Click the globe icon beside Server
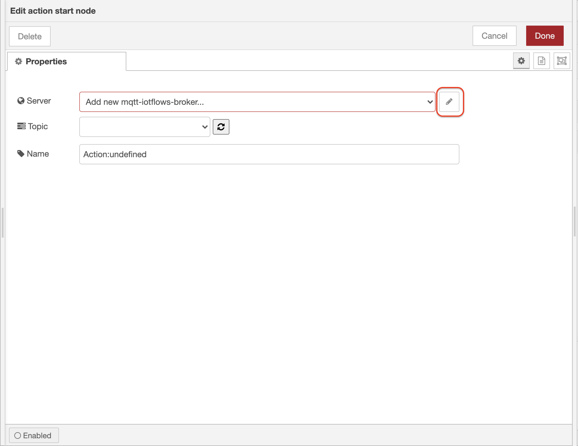The height and width of the screenshot is (446, 578). 21,101
